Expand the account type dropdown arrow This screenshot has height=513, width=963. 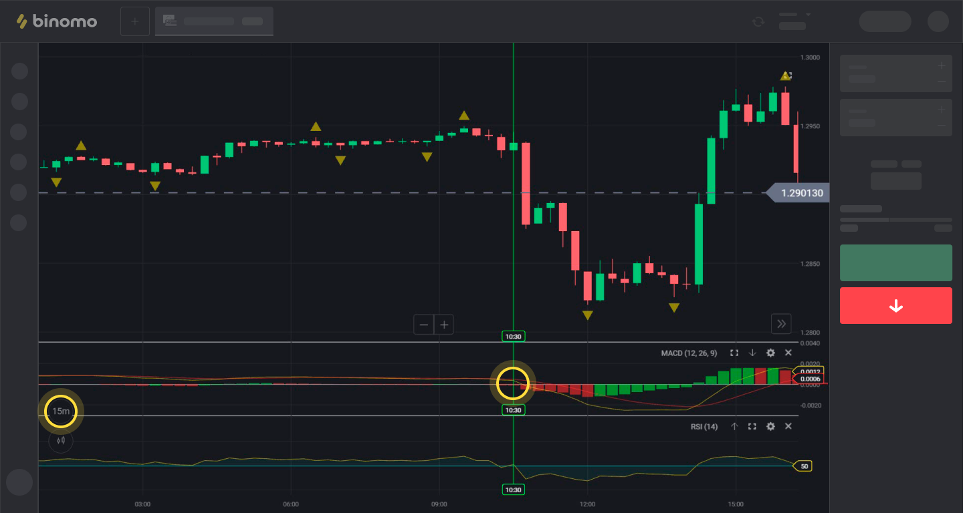808,15
